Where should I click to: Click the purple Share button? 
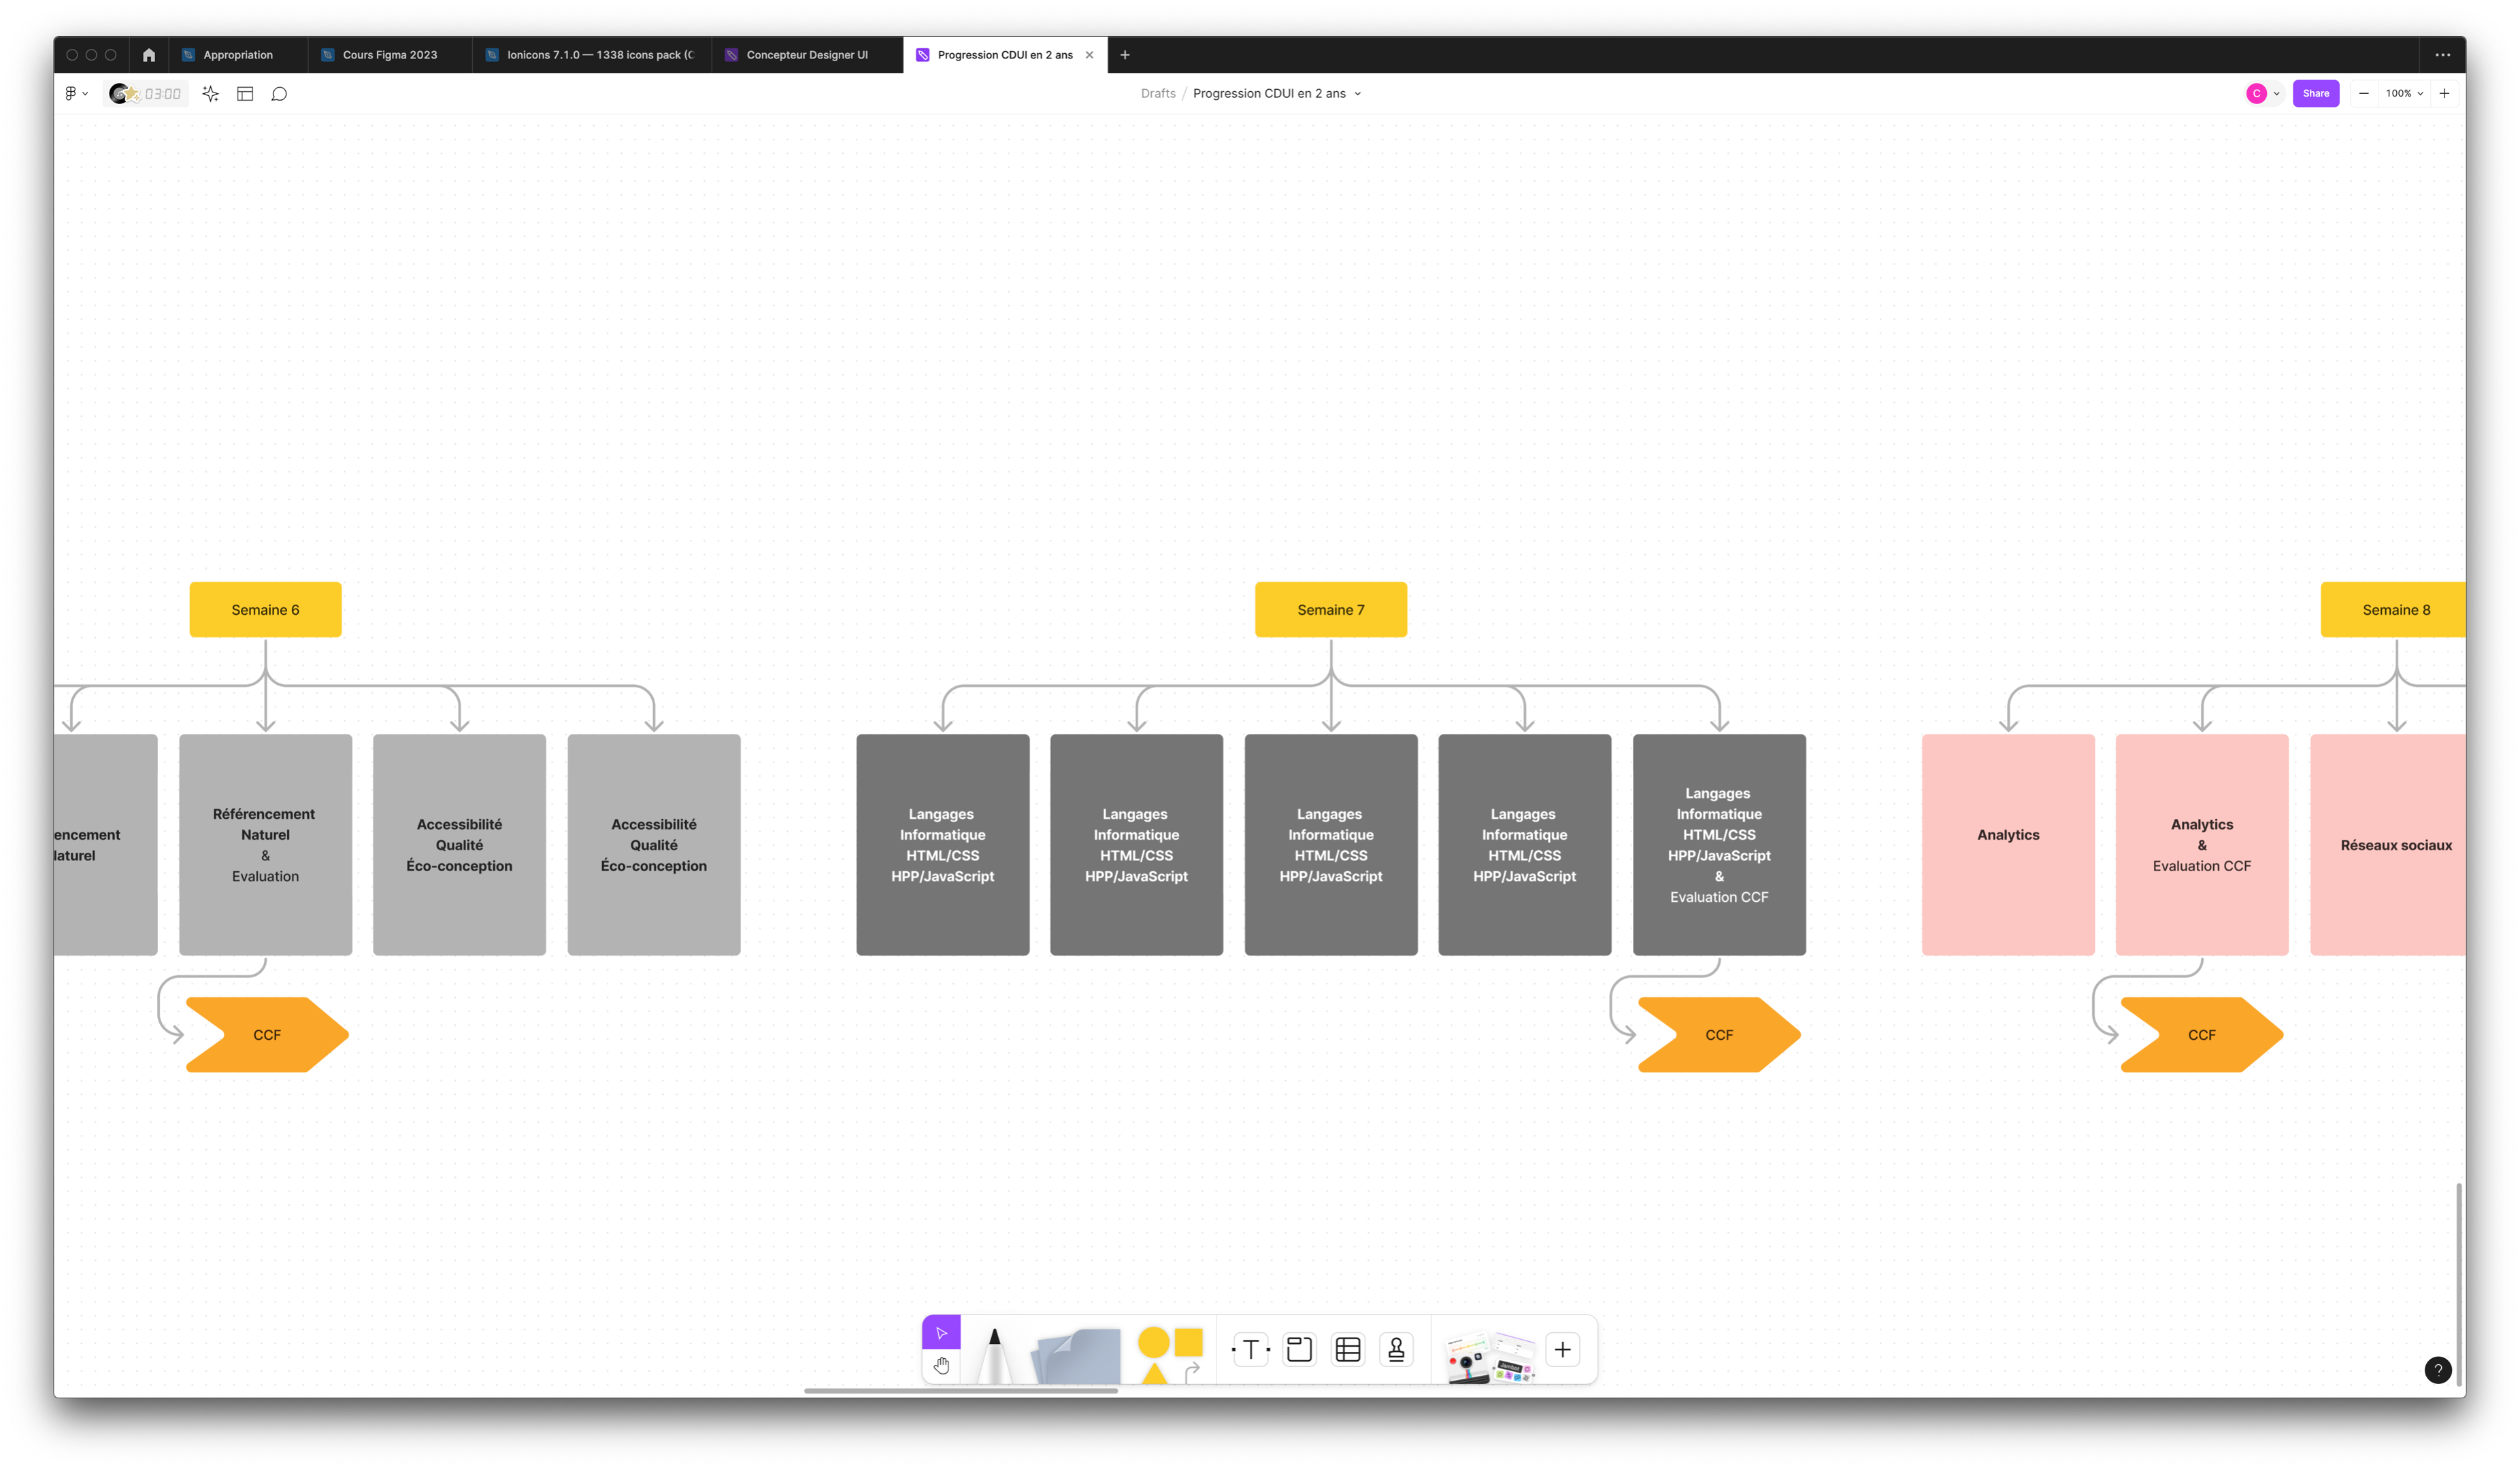(2315, 94)
